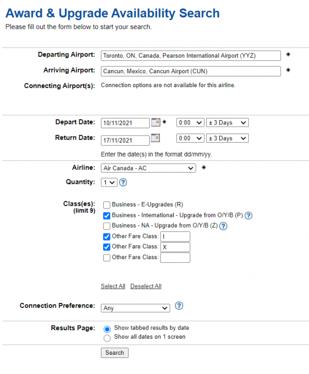Viewport: 309px width, 374px height.
Task: Click the Quantity help question mark icon
Action: 123,183
